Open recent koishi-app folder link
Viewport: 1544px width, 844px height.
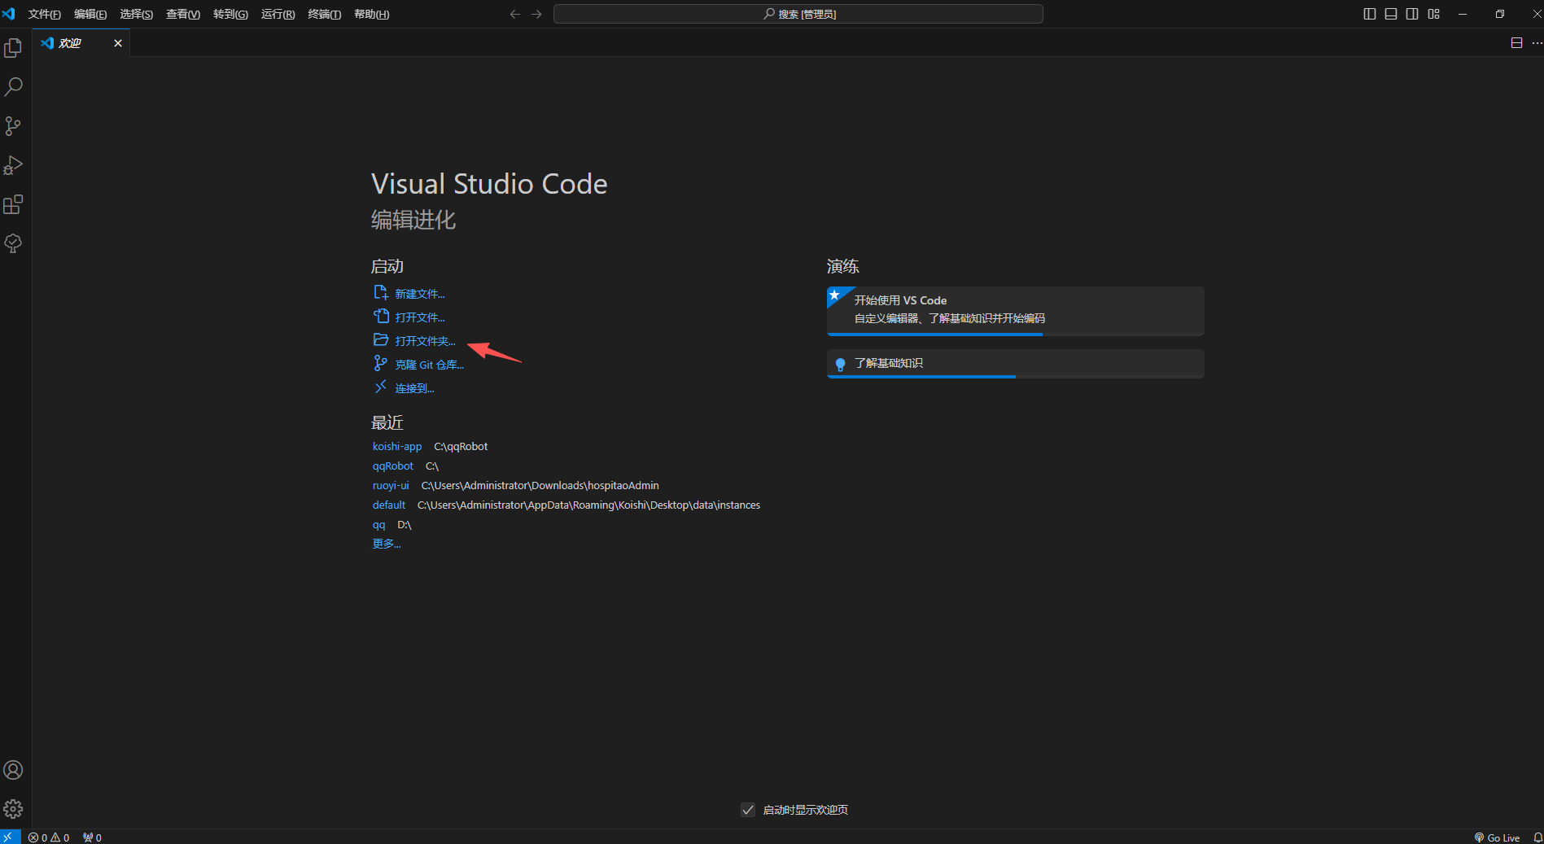point(397,447)
